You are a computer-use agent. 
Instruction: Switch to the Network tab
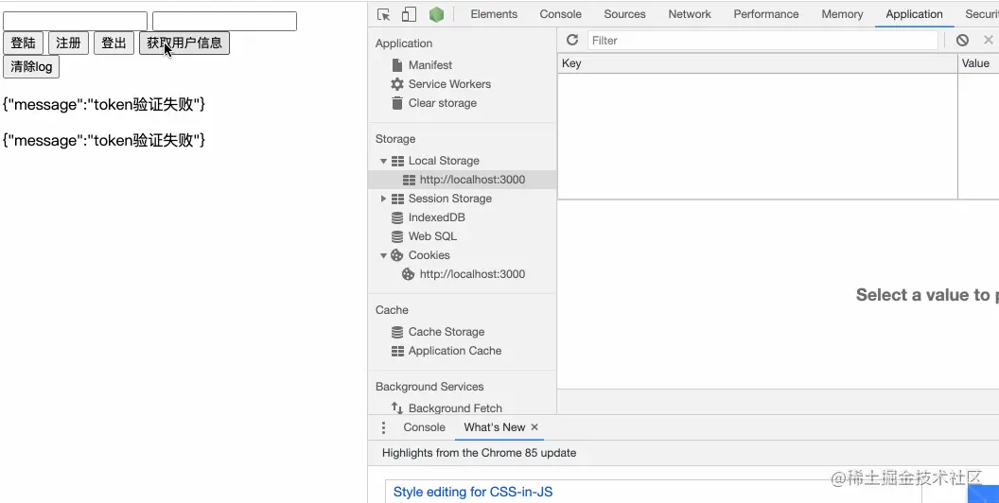(690, 14)
